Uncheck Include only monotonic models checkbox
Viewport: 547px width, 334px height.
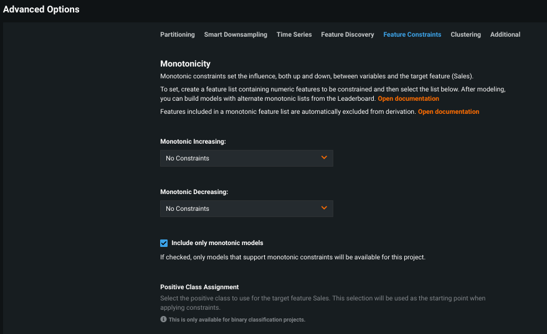[x=164, y=243]
